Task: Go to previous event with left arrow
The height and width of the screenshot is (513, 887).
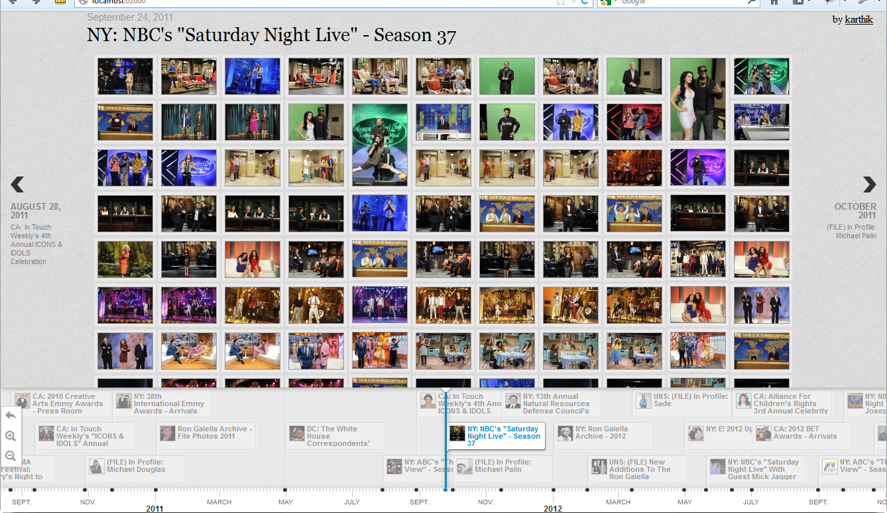Action: click(x=18, y=184)
